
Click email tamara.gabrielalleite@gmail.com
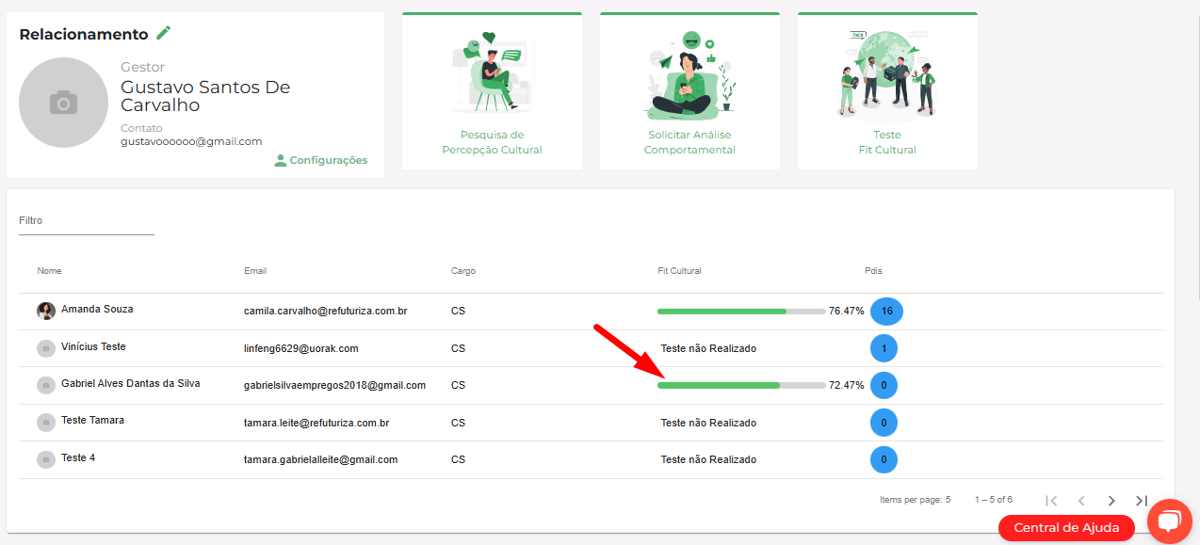click(x=320, y=459)
